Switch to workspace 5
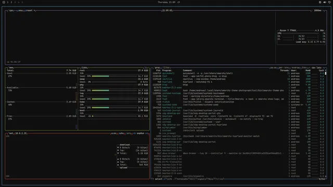Image resolution: width=333 pixels, height=187 pixels. pyautogui.click(x=22, y=2)
